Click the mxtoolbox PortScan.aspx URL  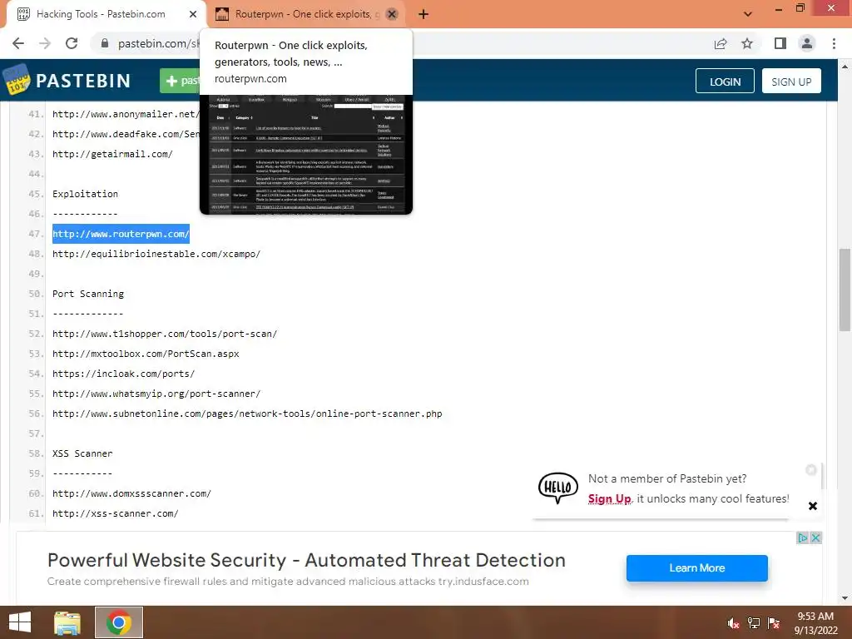146,354
